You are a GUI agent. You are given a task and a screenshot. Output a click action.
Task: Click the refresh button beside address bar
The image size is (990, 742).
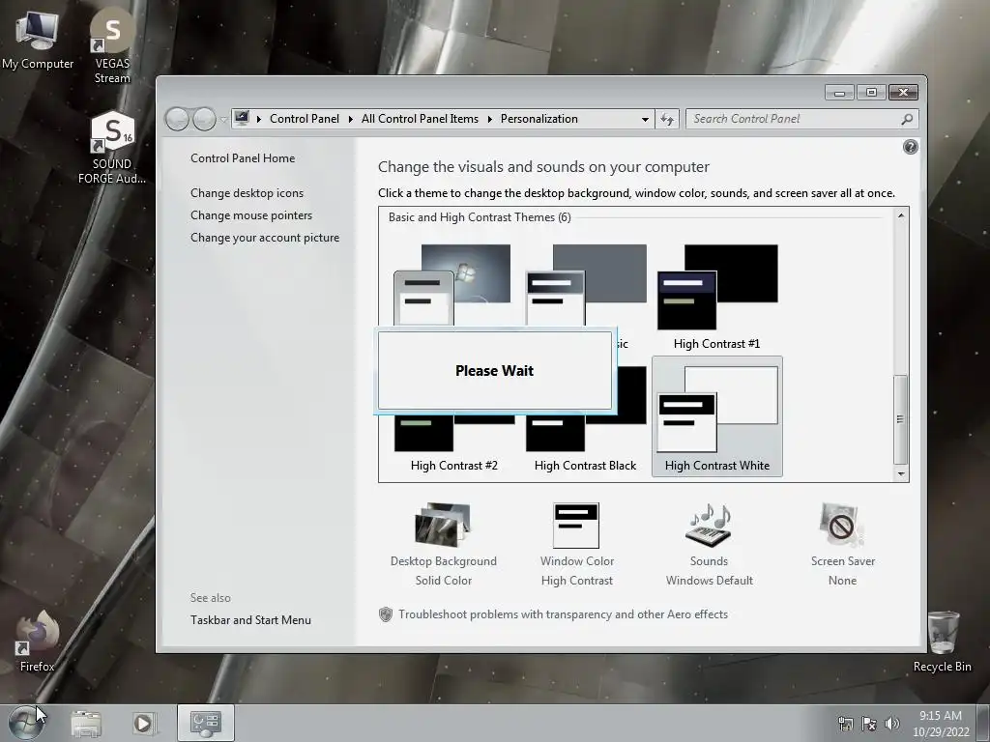(x=667, y=119)
